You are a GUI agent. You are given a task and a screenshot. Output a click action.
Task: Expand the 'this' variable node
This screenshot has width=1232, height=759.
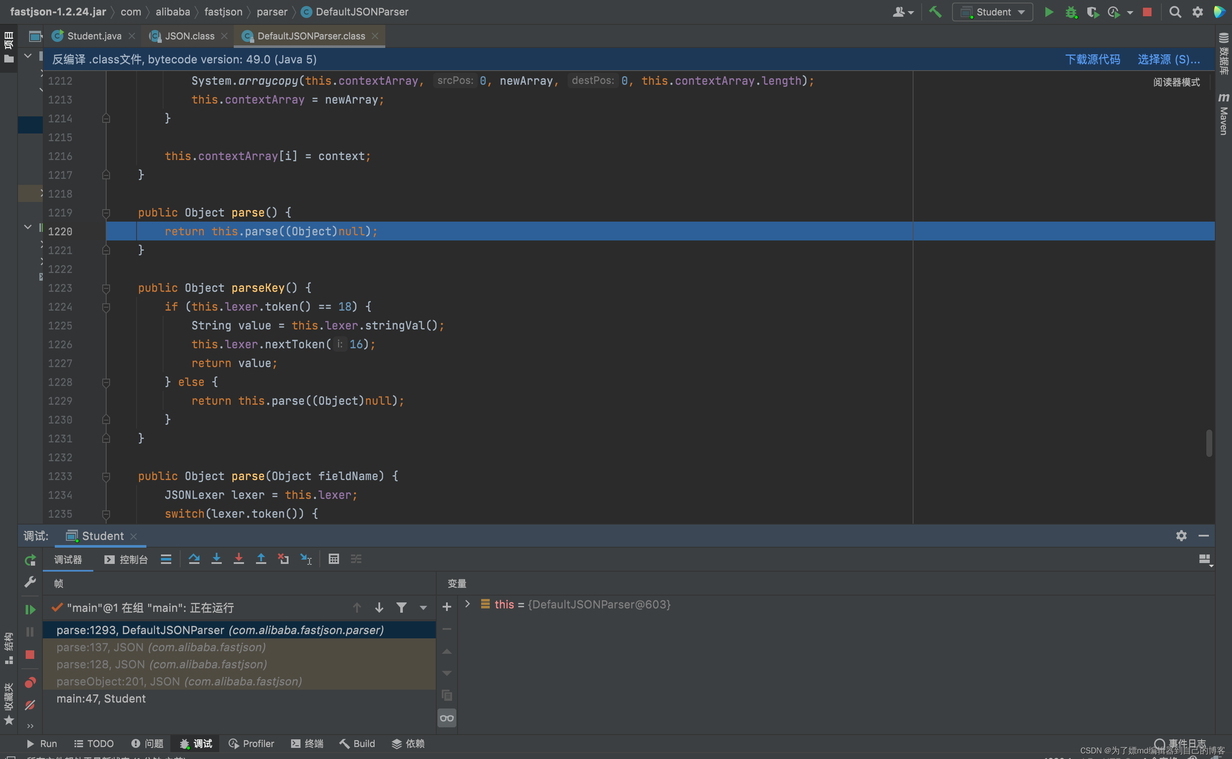(x=467, y=604)
